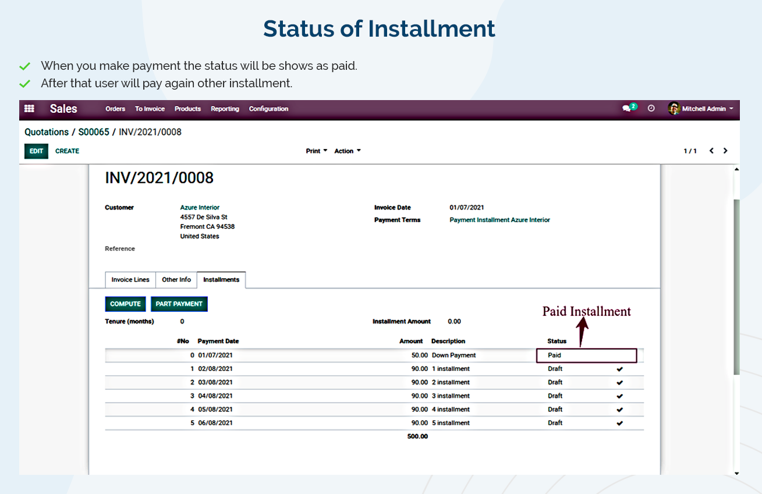This screenshot has width=762, height=494.
Task: Go to Quotations breadcrumb
Action: coord(47,132)
